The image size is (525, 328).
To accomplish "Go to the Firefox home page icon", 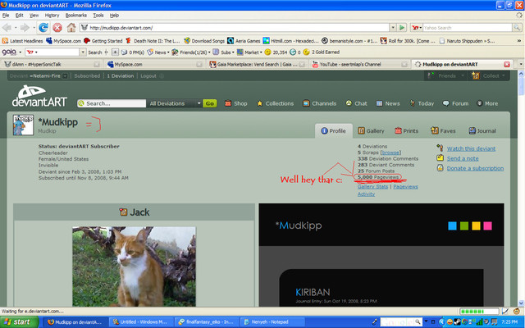I will 71,27.
